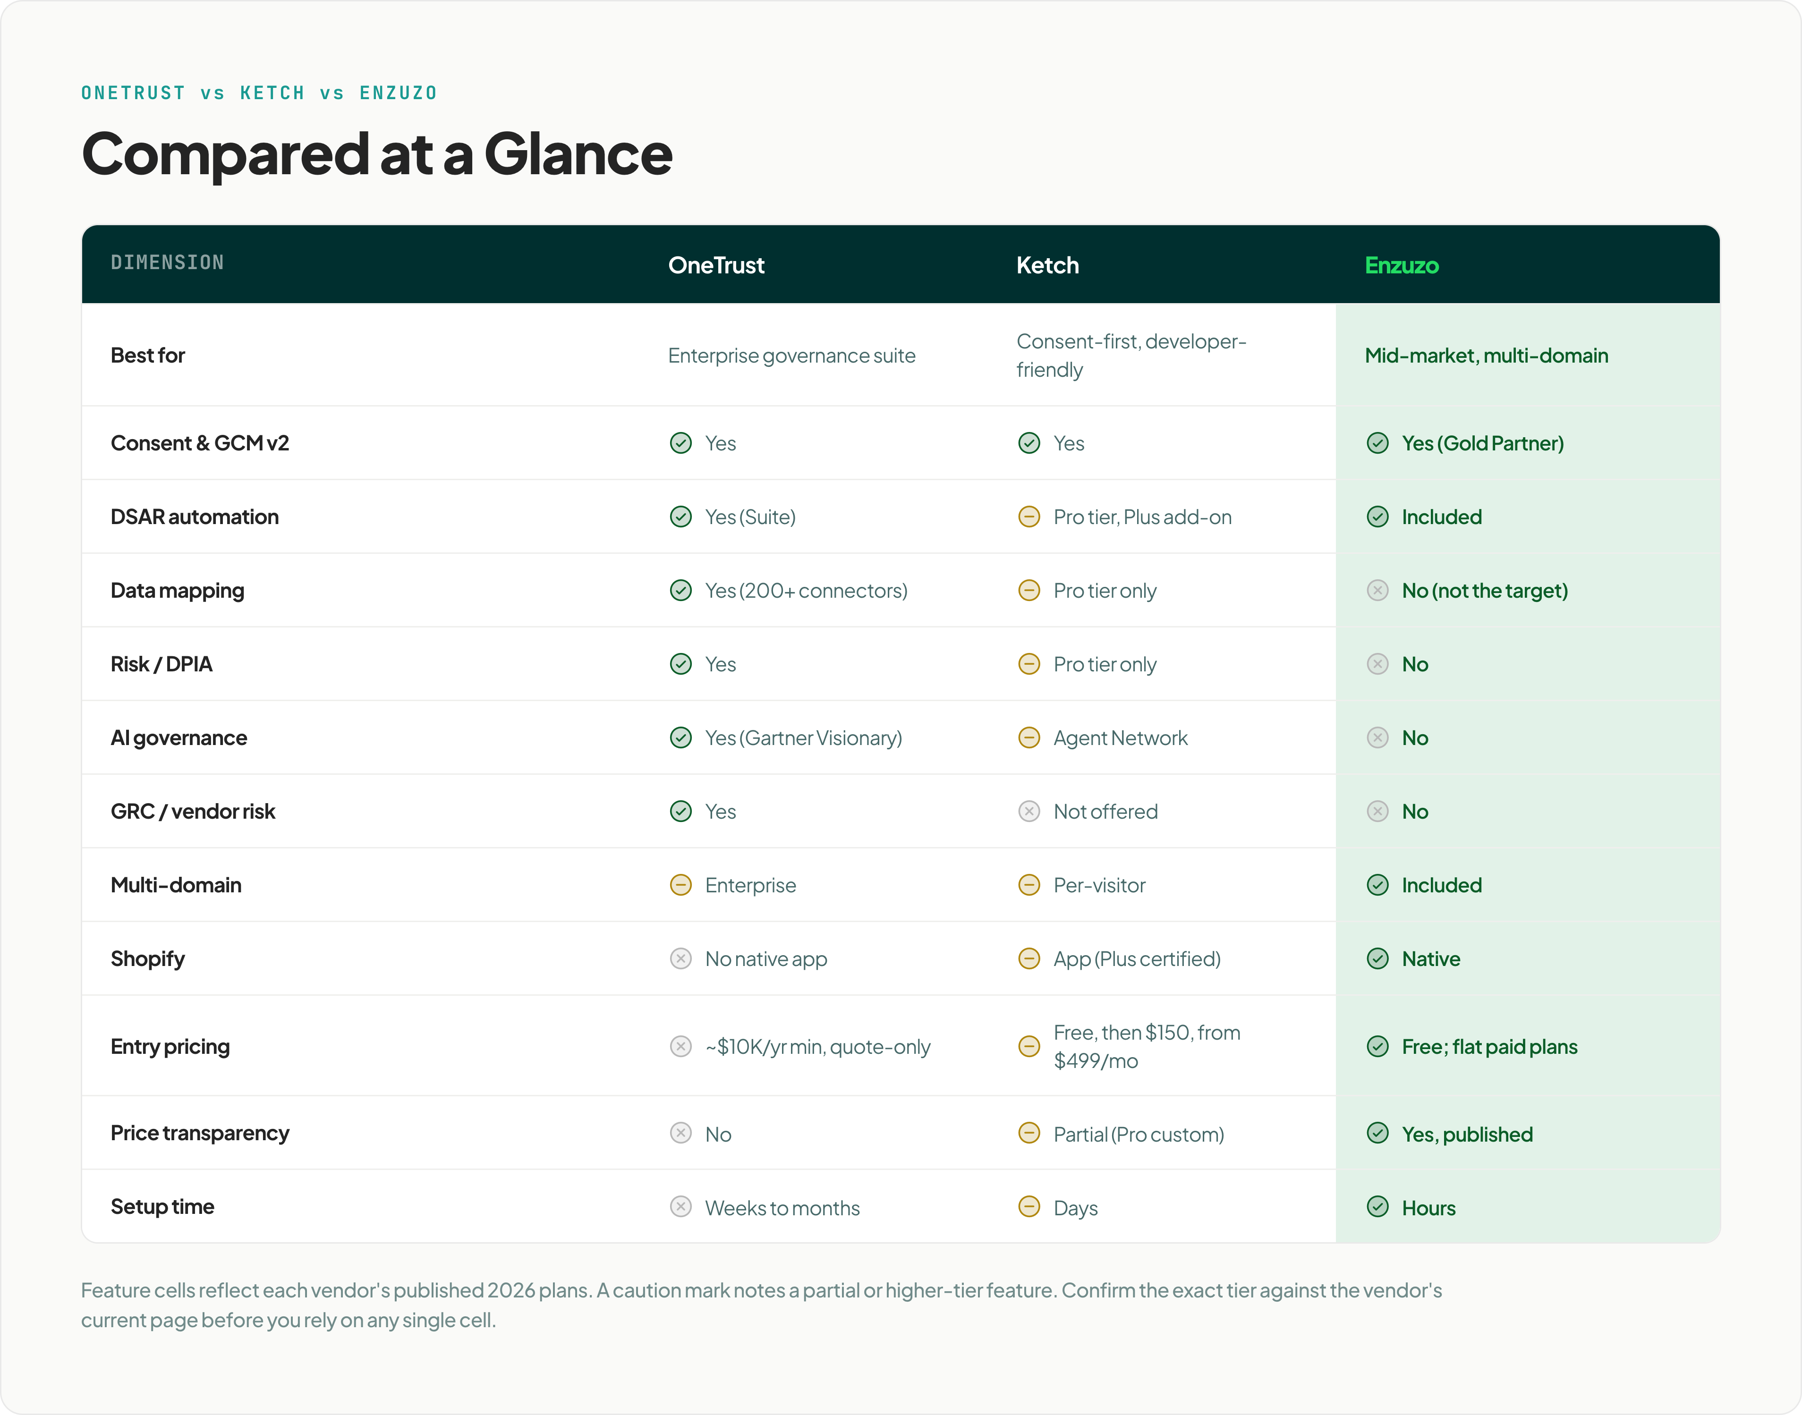Image resolution: width=1802 pixels, height=1415 pixels.
Task: Click the Data mapping row label
Action: tap(177, 591)
